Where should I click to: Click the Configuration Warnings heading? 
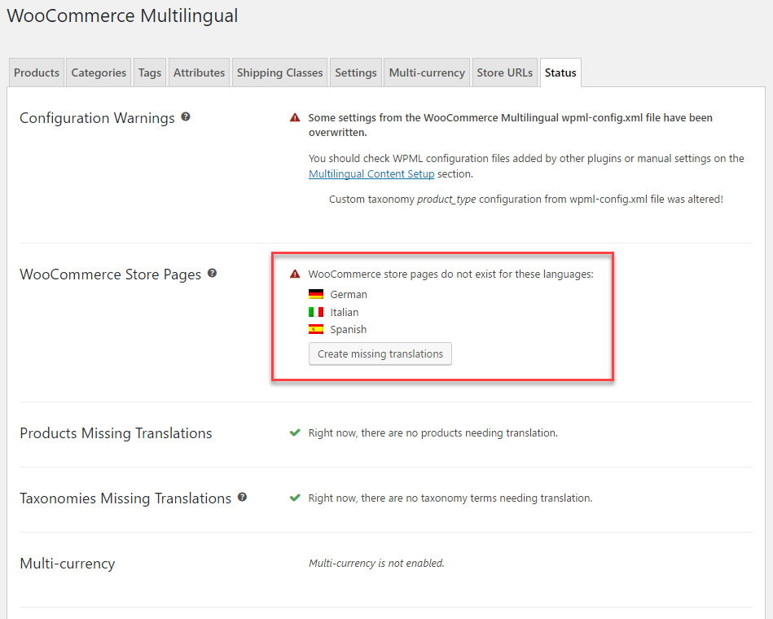coord(97,118)
